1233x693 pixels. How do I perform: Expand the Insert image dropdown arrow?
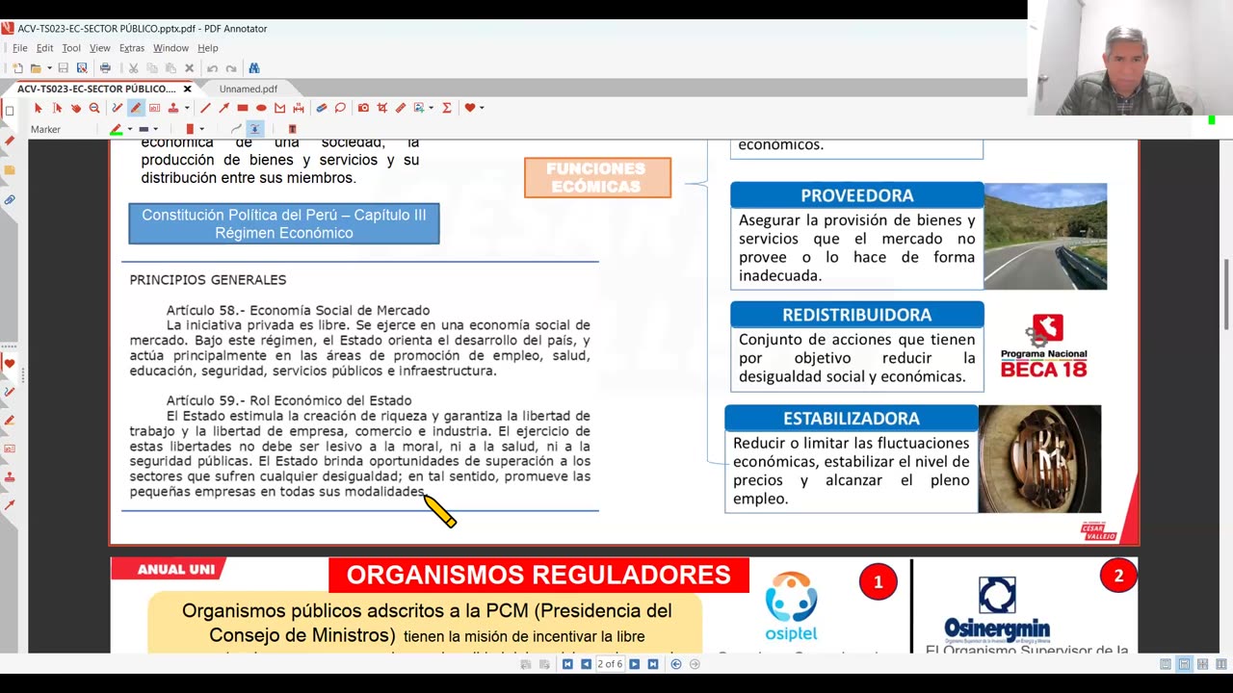[431, 108]
